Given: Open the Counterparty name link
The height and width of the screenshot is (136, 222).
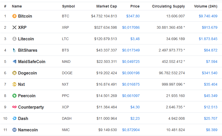Looking at the screenshot, I should click(x=31, y=107).
